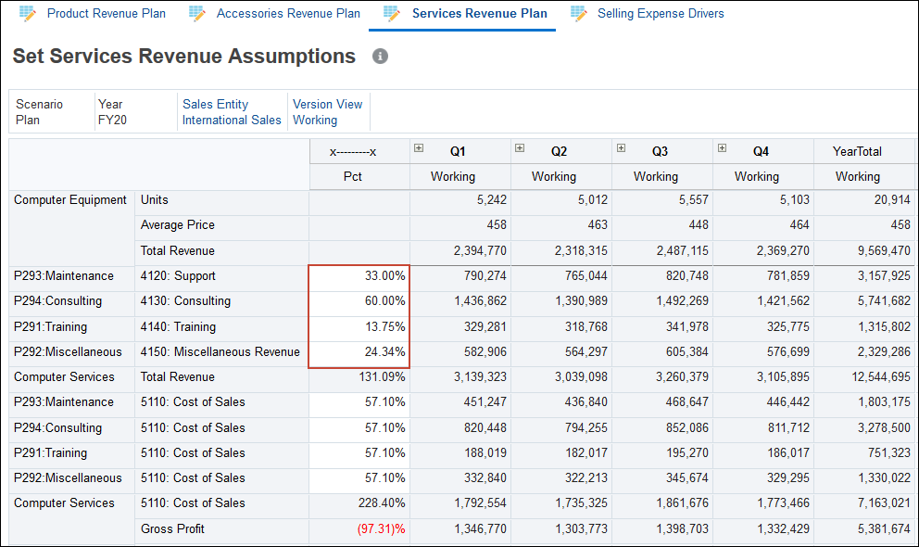Open the info tooltip beside Set Services Revenue Assumptions
Screen dimensions: 919x547
click(x=380, y=57)
